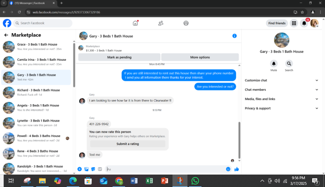Attach a photo file icon in composer
Screen dimensions: 325x187
coord(86,169)
